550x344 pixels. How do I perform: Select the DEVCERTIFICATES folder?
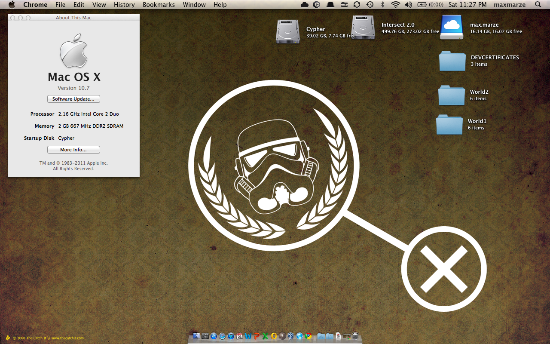(x=452, y=61)
